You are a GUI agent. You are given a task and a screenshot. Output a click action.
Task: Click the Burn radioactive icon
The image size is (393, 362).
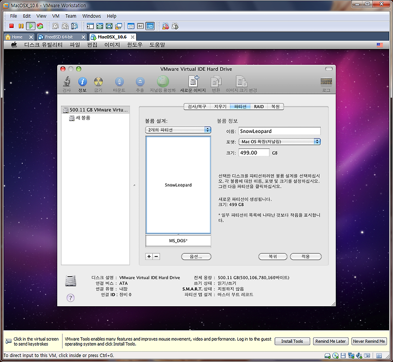(x=98, y=81)
